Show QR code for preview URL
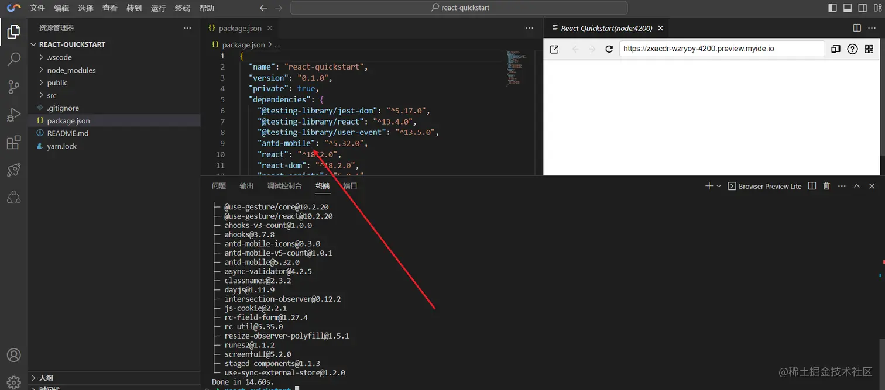The image size is (885, 390). (x=869, y=49)
